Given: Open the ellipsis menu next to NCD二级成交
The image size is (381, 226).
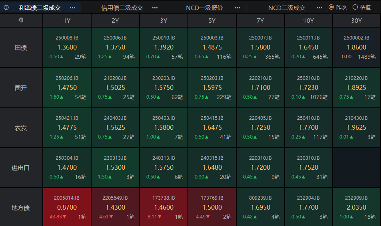Looking at the screenshot, I should (x=319, y=8).
